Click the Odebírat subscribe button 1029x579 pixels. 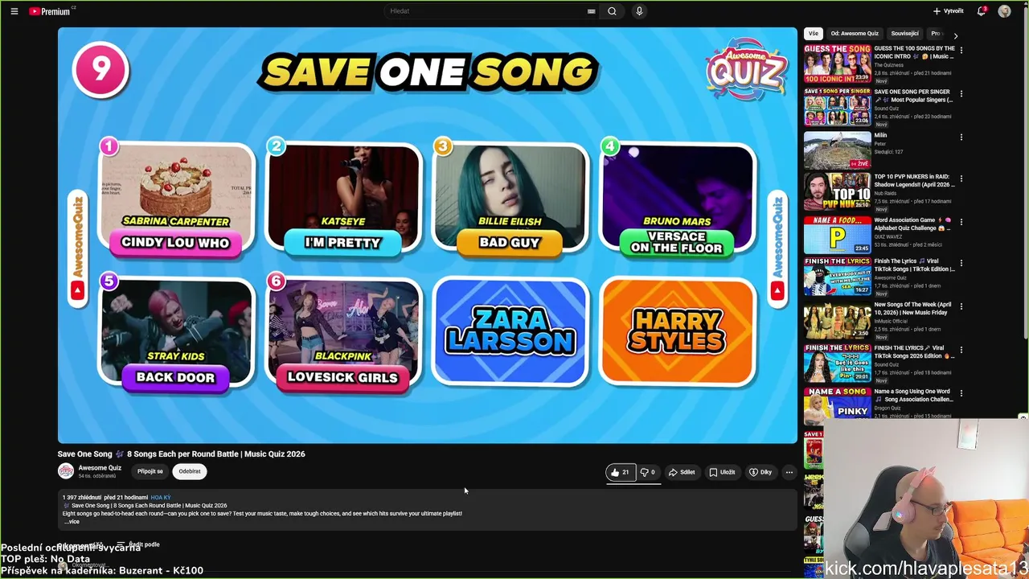[x=190, y=471]
